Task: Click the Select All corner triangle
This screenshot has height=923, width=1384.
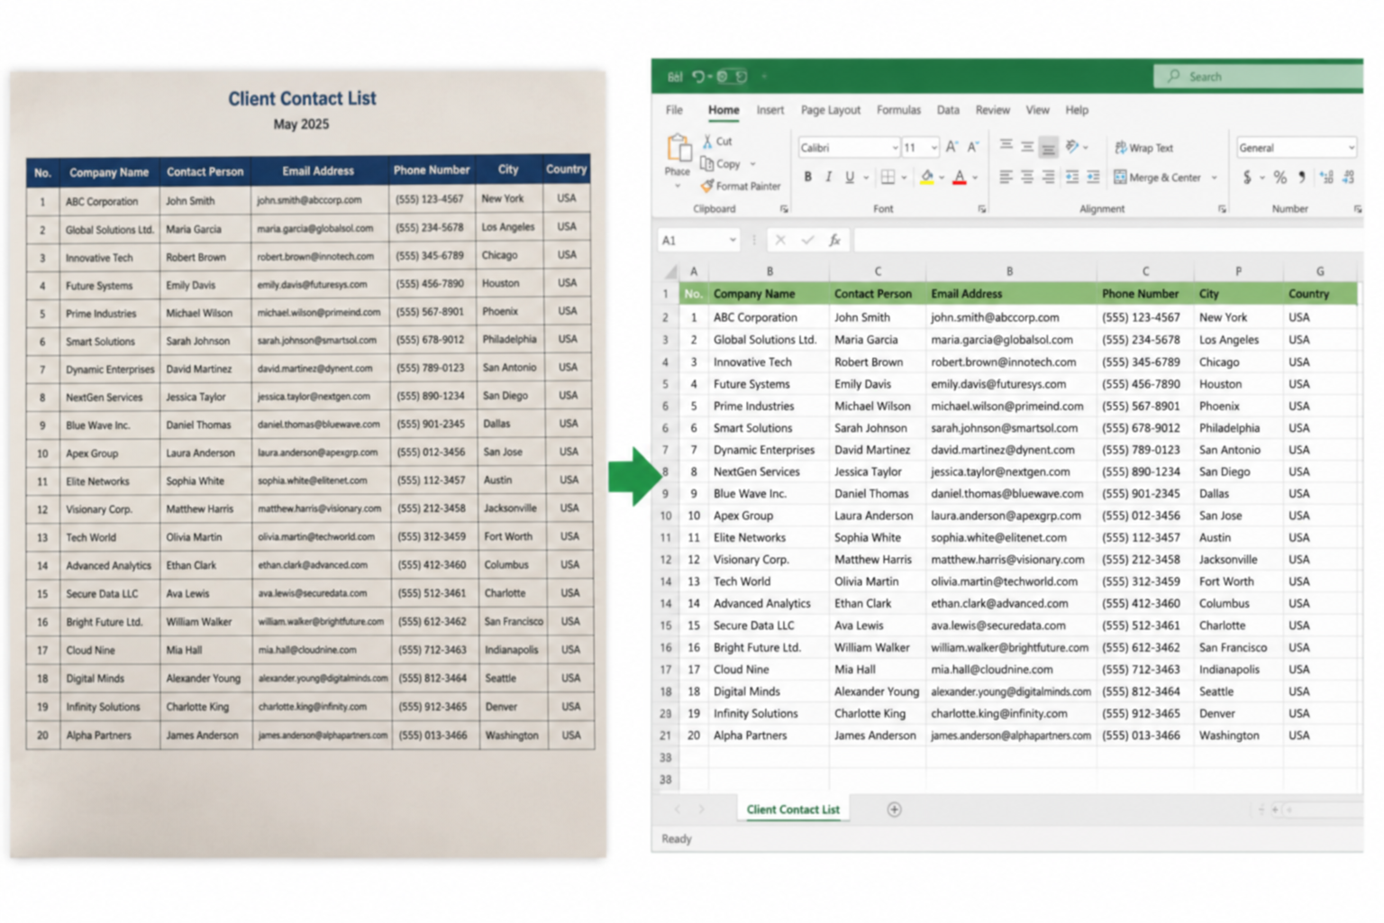Action: click(670, 271)
